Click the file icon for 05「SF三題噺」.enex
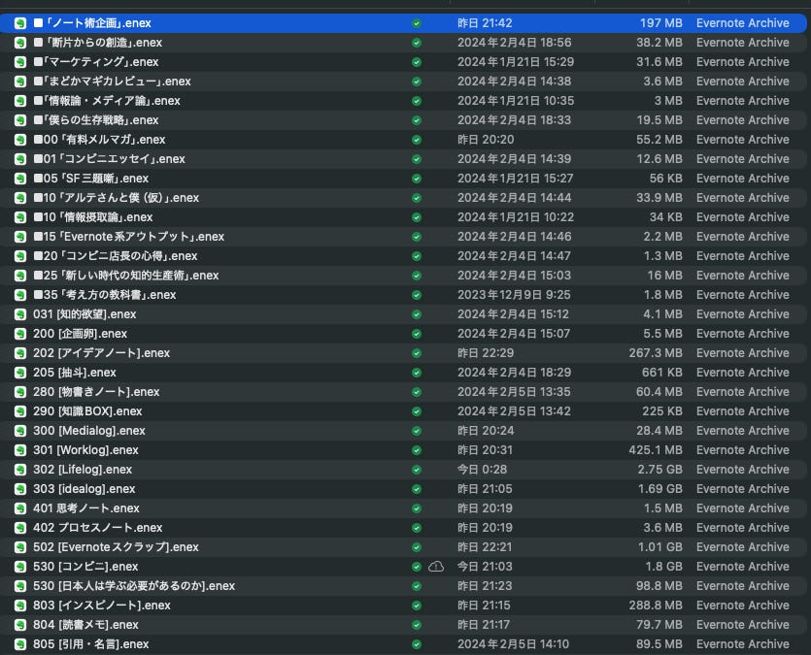The image size is (811, 655). pyautogui.click(x=20, y=179)
